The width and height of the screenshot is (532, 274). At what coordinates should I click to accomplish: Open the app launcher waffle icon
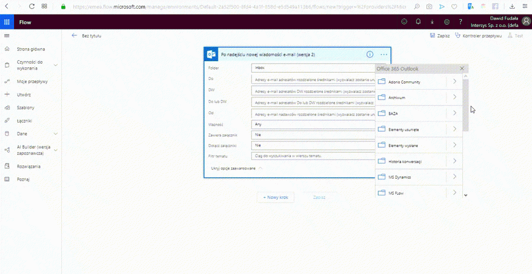(7, 22)
